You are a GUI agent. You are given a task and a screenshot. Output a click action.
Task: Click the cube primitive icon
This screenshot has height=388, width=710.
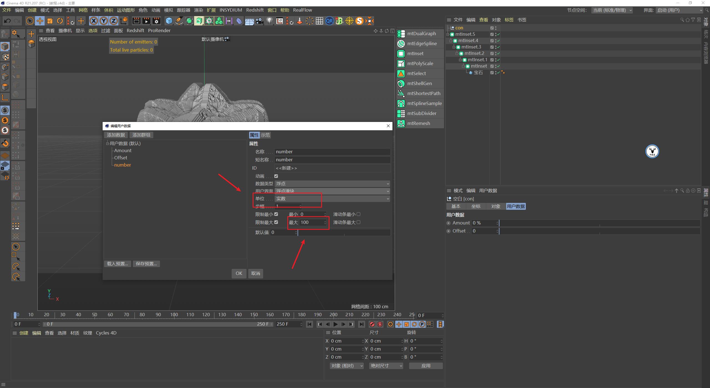(x=169, y=21)
